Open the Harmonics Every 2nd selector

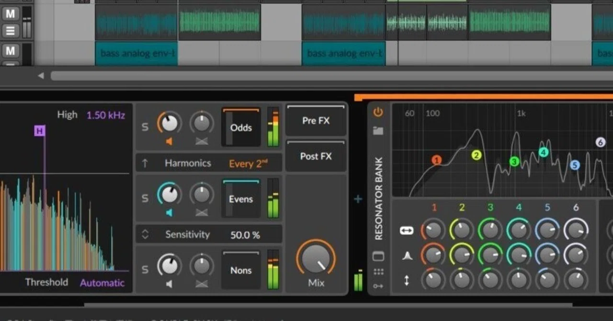pos(248,163)
